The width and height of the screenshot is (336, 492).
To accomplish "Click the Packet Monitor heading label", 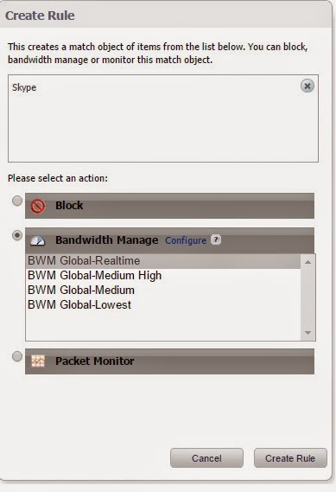I will click(x=95, y=361).
